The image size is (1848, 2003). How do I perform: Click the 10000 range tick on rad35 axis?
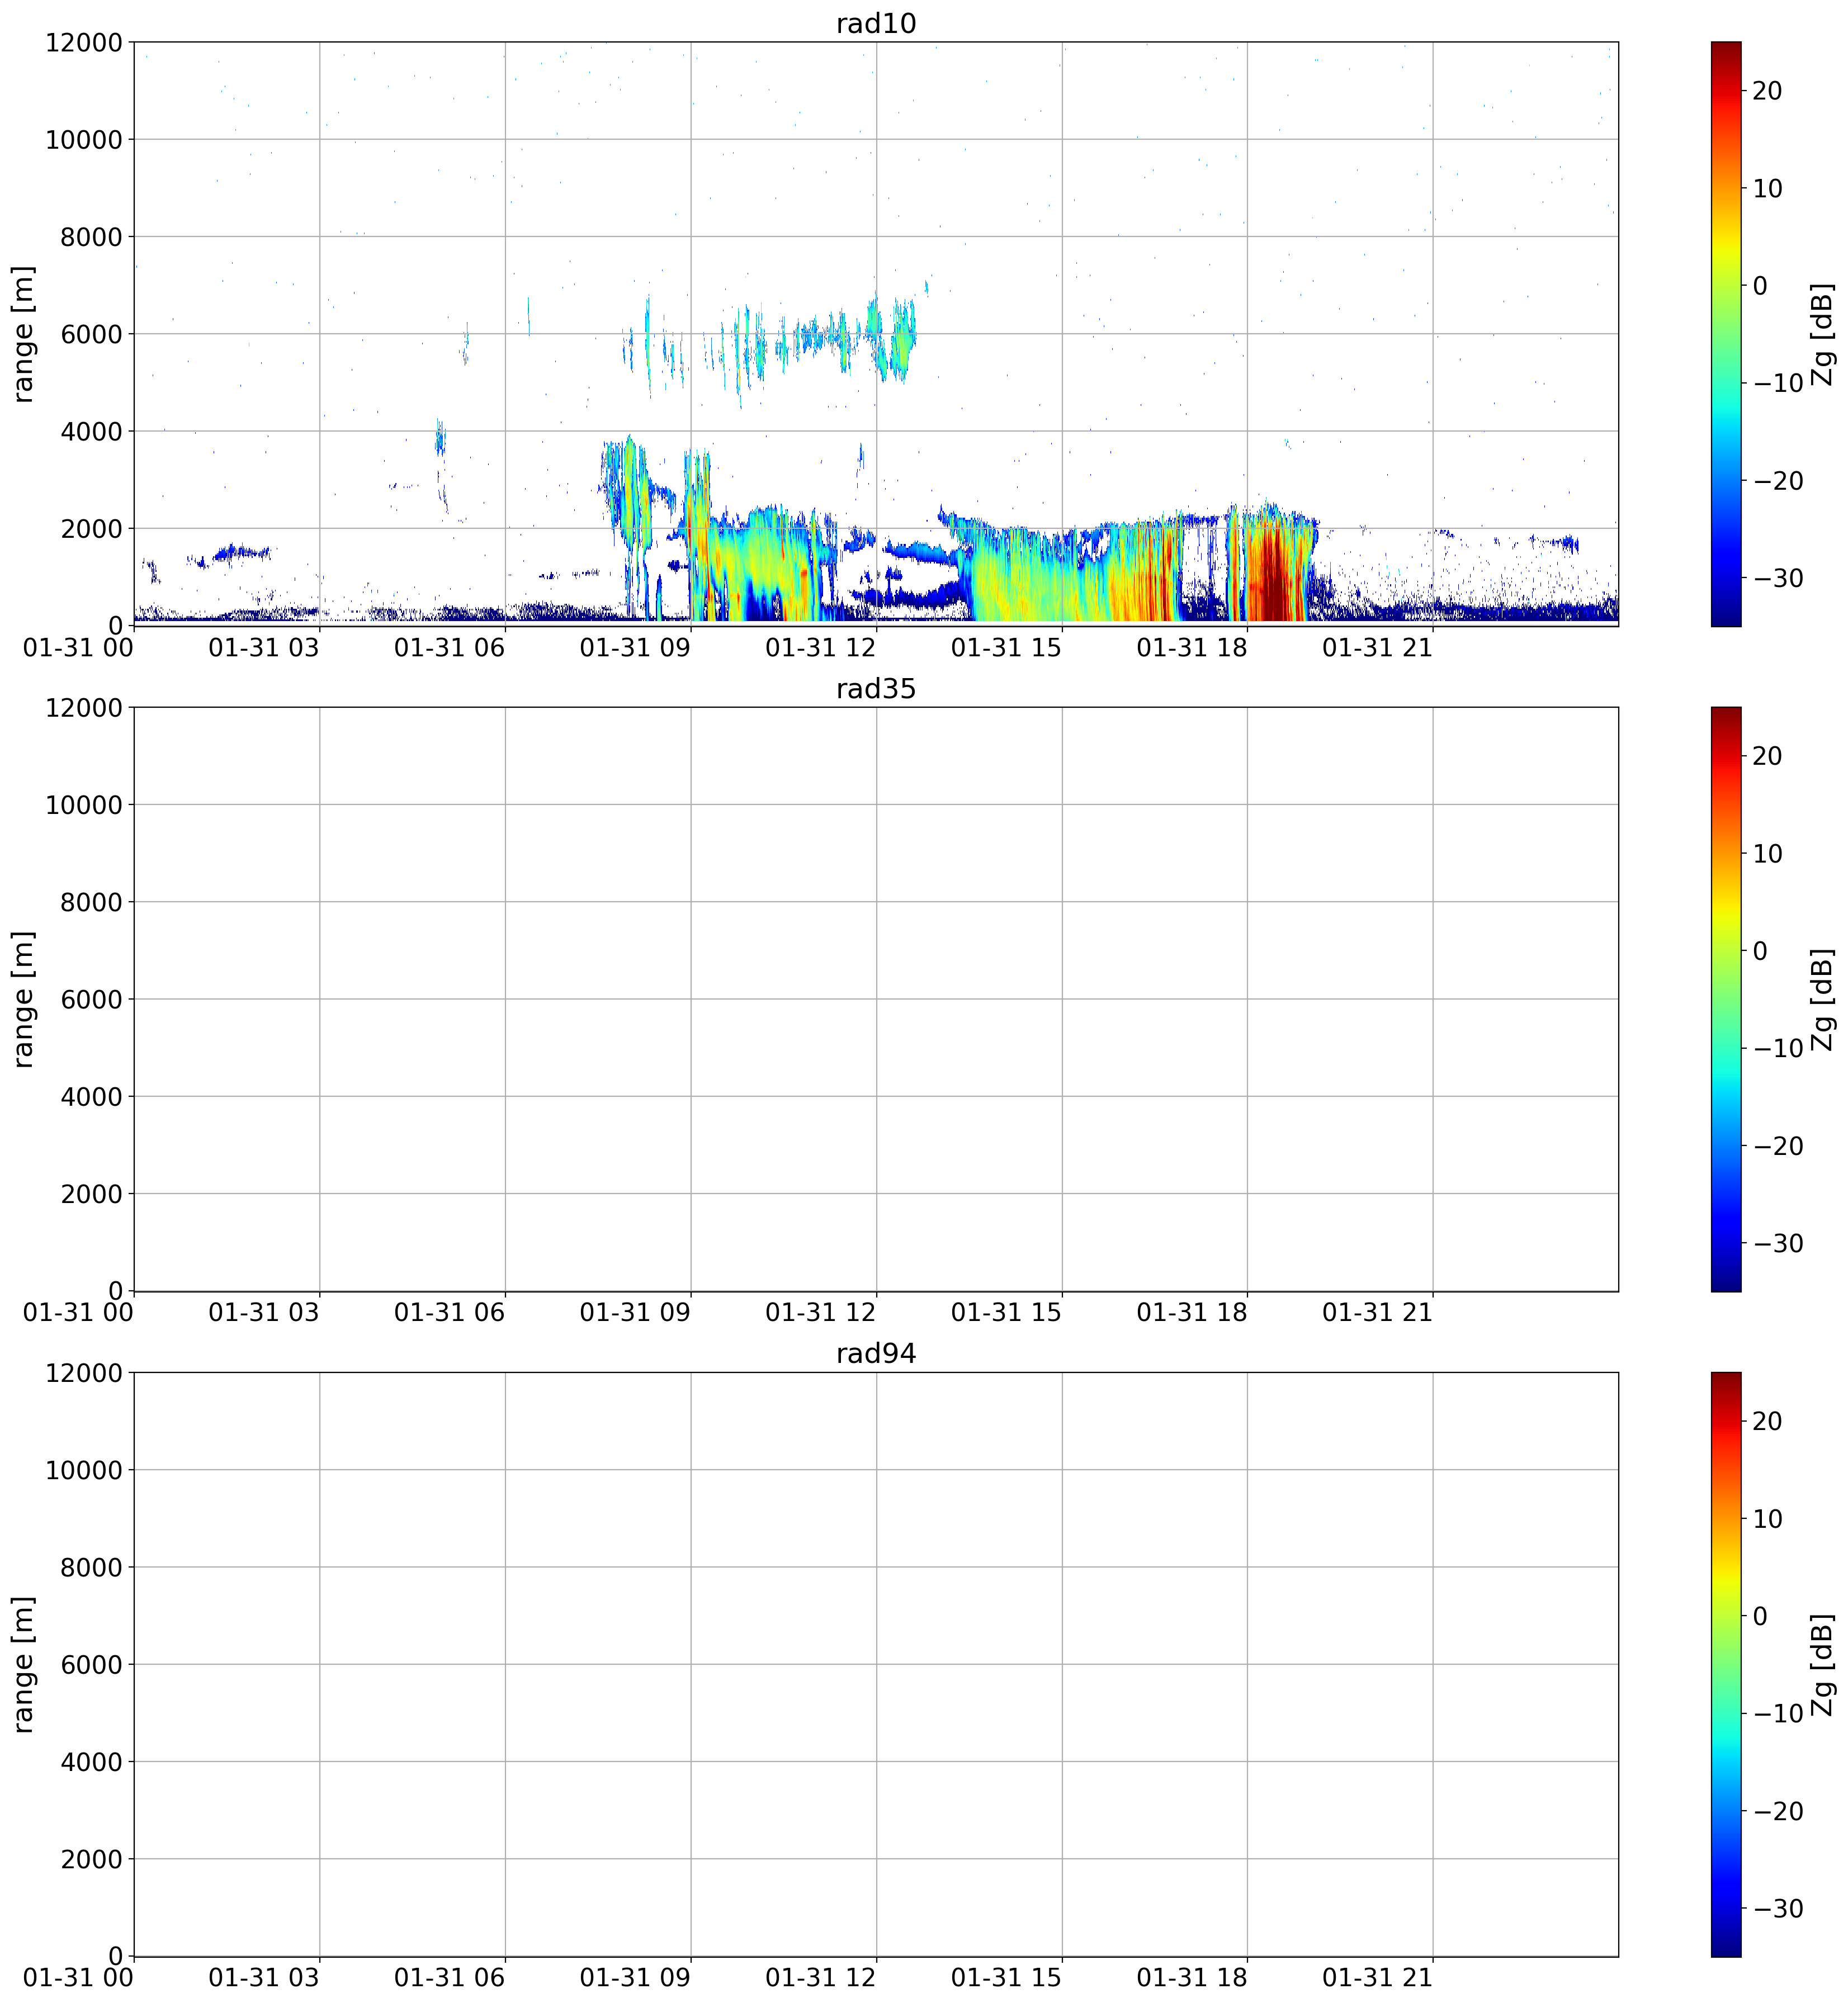tap(84, 805)
